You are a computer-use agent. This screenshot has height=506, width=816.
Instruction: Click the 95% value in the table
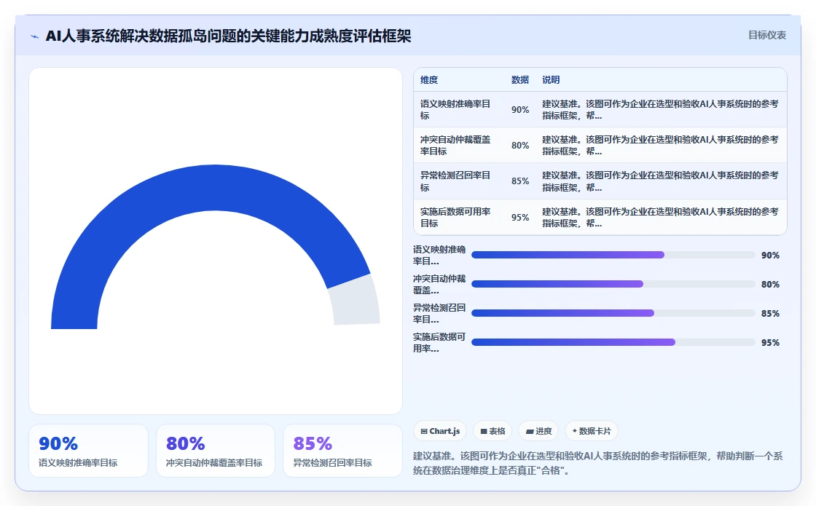520,218
